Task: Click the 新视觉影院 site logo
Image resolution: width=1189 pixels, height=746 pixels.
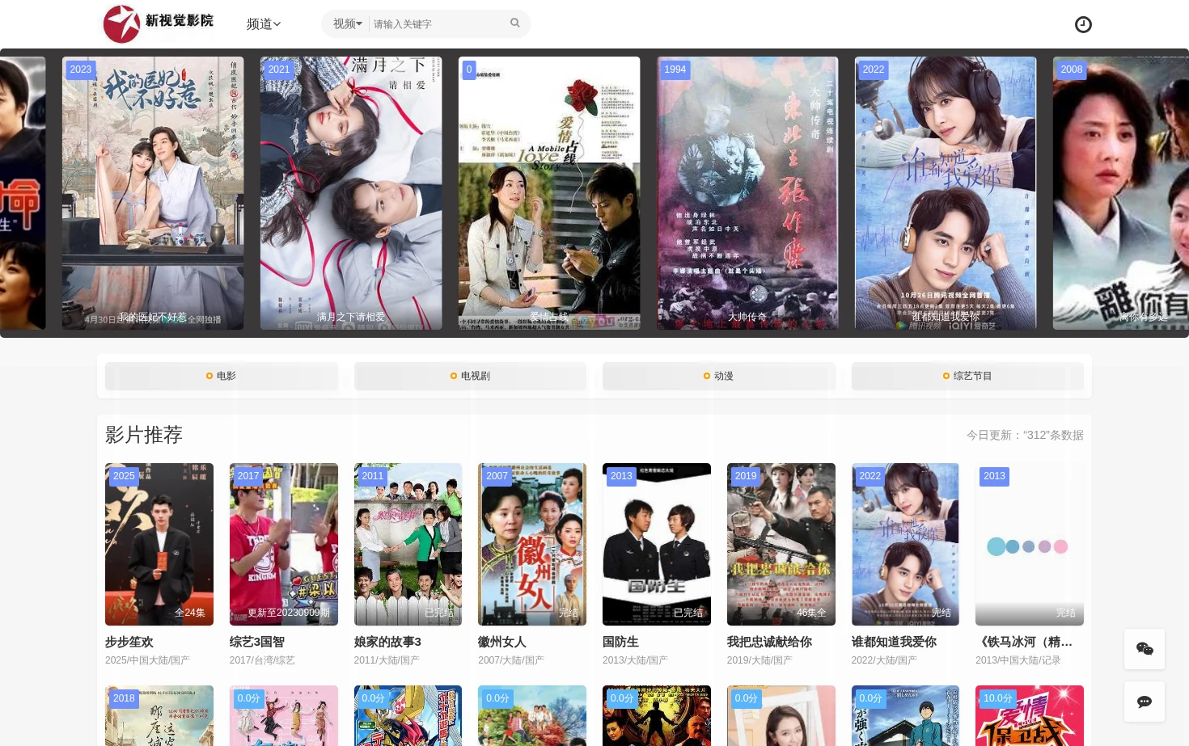Action: point(159,23)
